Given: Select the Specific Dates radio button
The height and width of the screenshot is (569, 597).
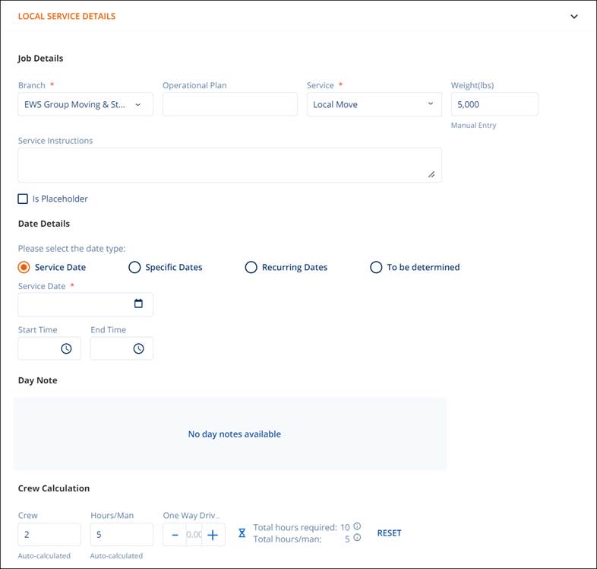Looking at the screenshot, I should coord(134,267).
